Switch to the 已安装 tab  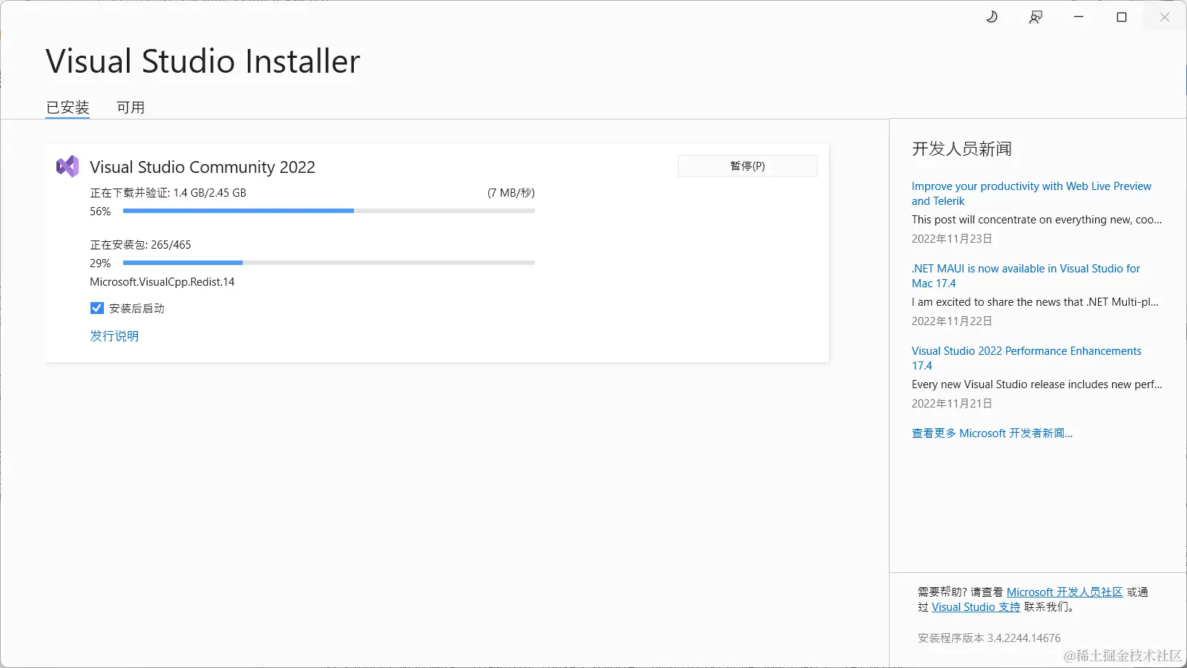point(68,108)
